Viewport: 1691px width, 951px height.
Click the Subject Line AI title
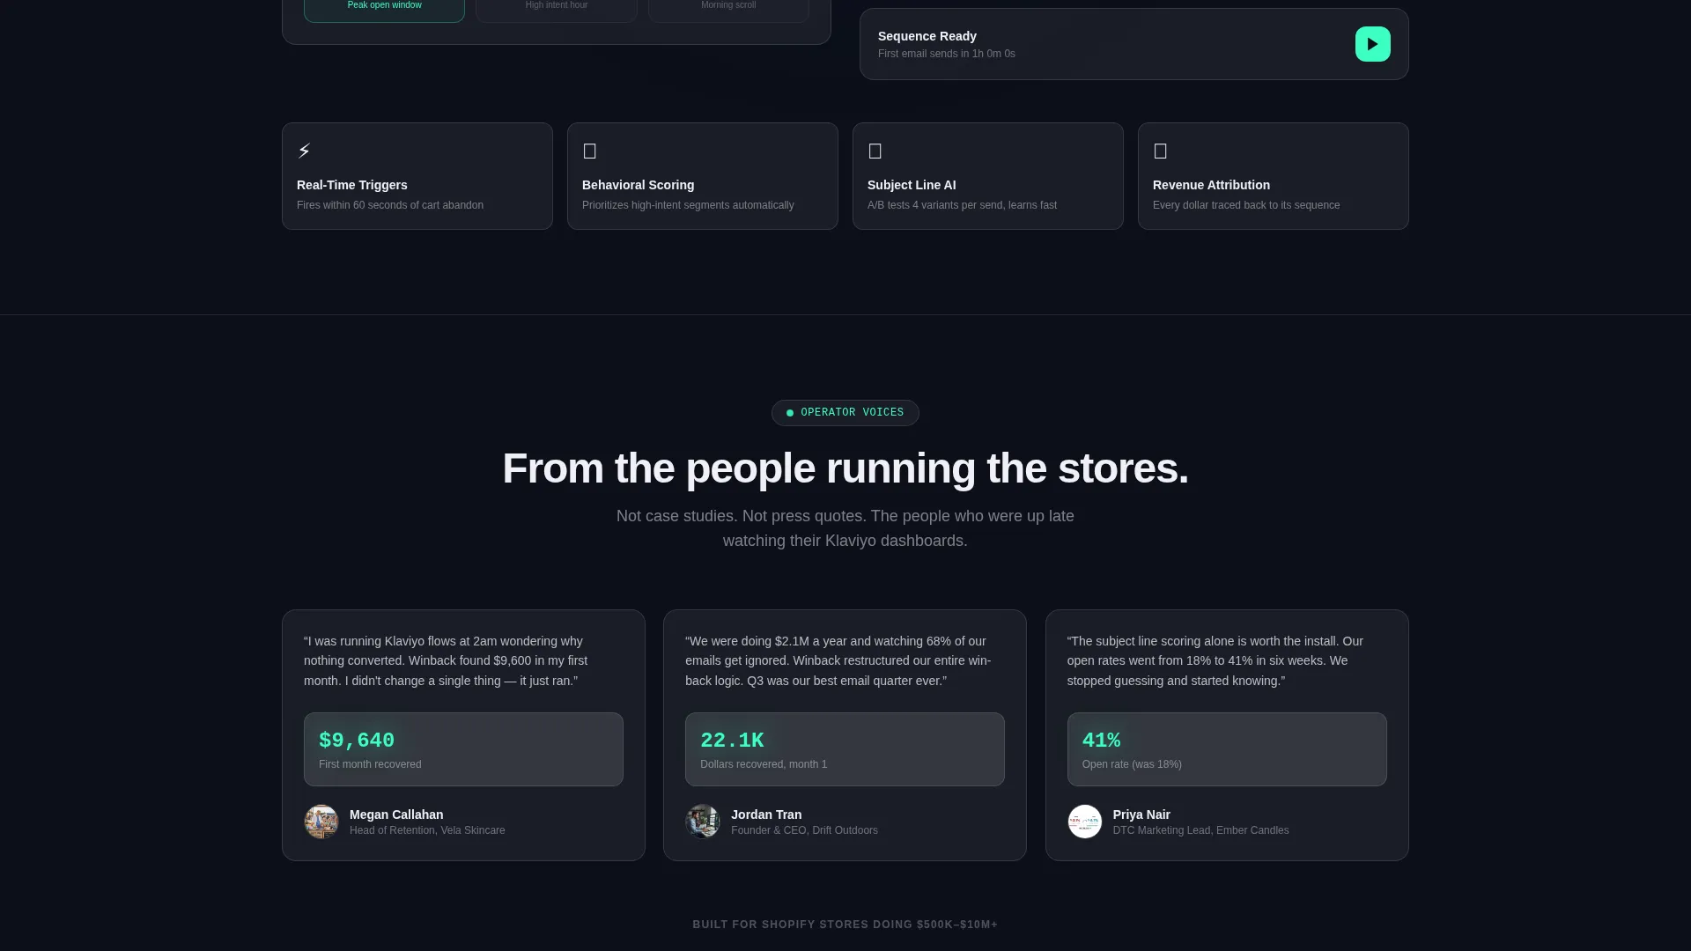tap(912, 185)
